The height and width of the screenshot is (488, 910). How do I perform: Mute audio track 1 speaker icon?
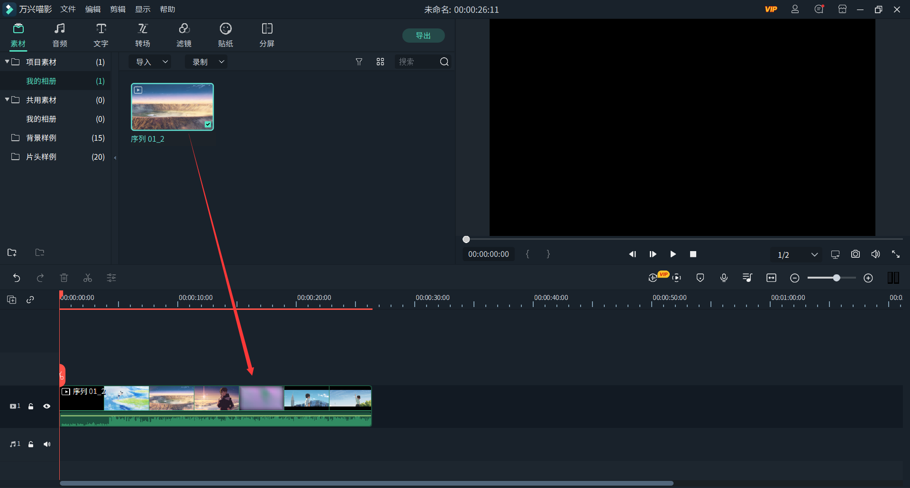coord(47,444)
